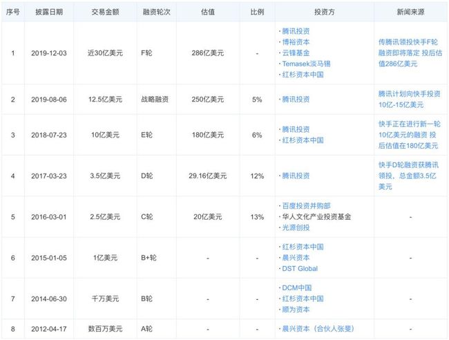Viewport: 449px width, 340px height.
Task: Open the 博裕资本 investor link
Action: coord(296,42)
